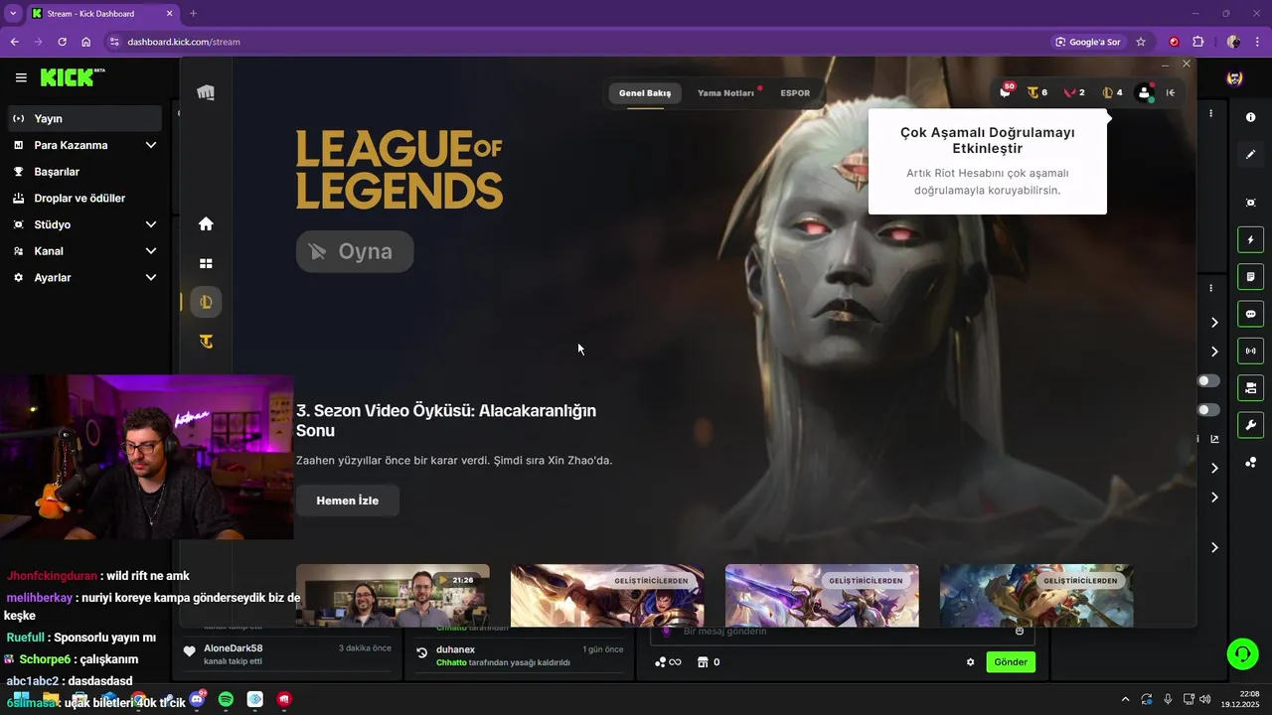
Task: Toggle the chat bubble panel icon
Action: click(x=1250, y=314)
